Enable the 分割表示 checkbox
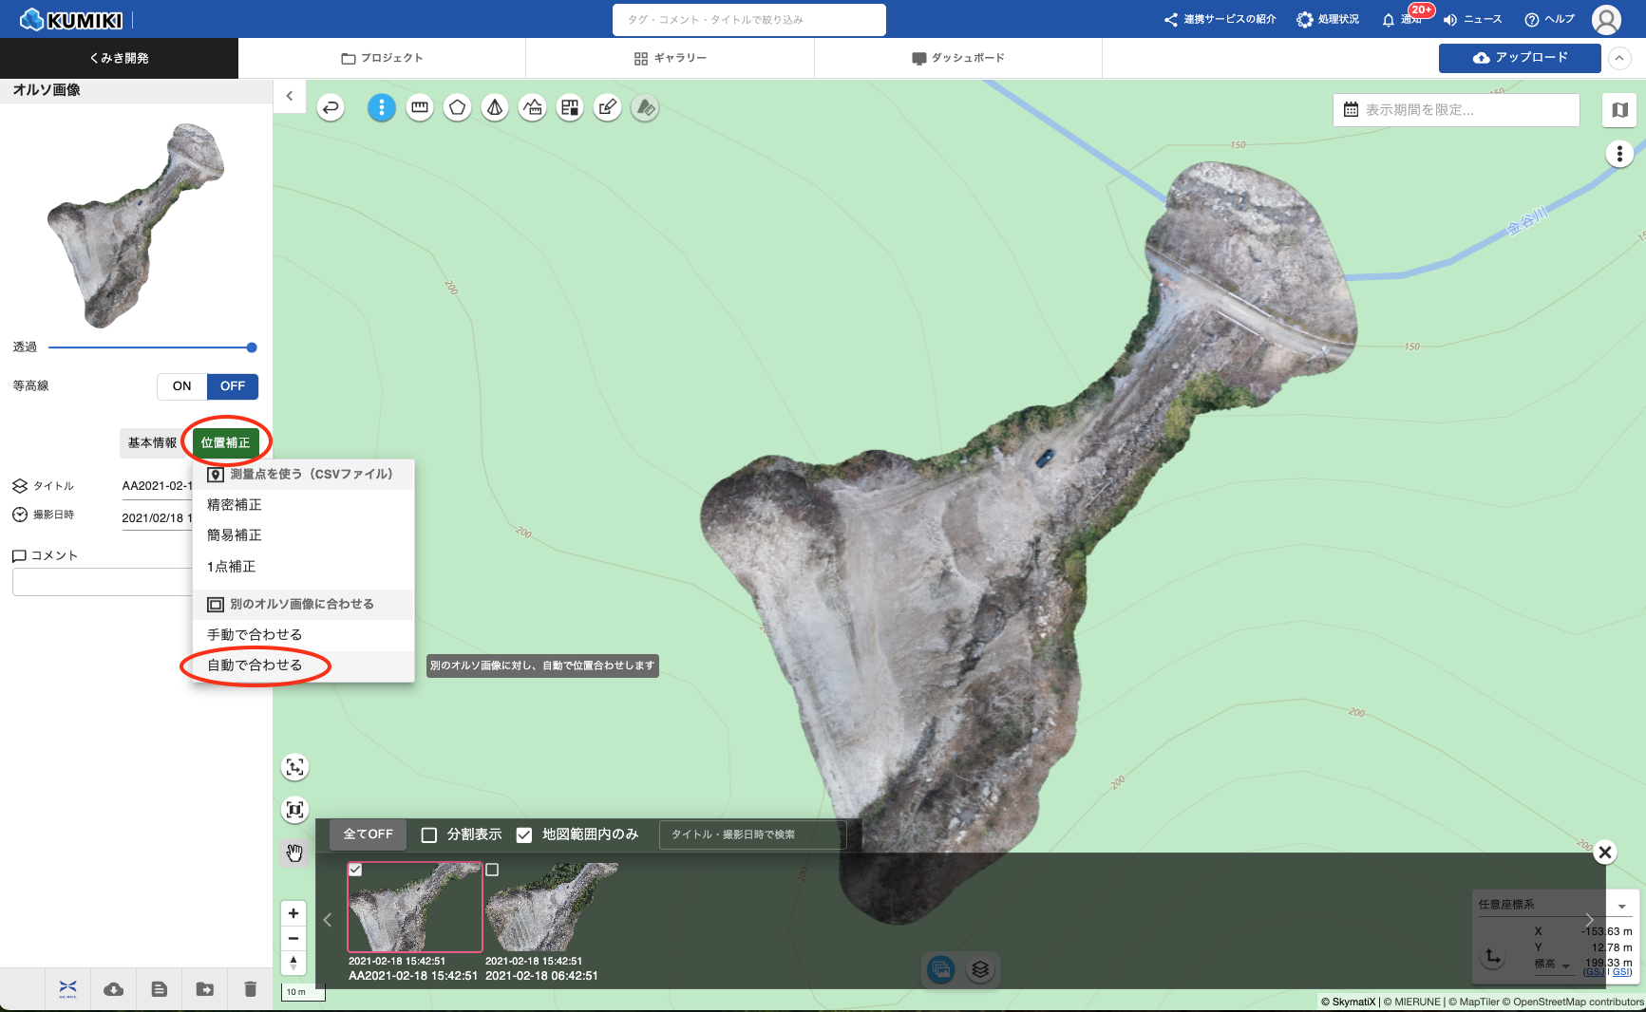Screen dimensions: 1646x1012 tap(429, 834)
